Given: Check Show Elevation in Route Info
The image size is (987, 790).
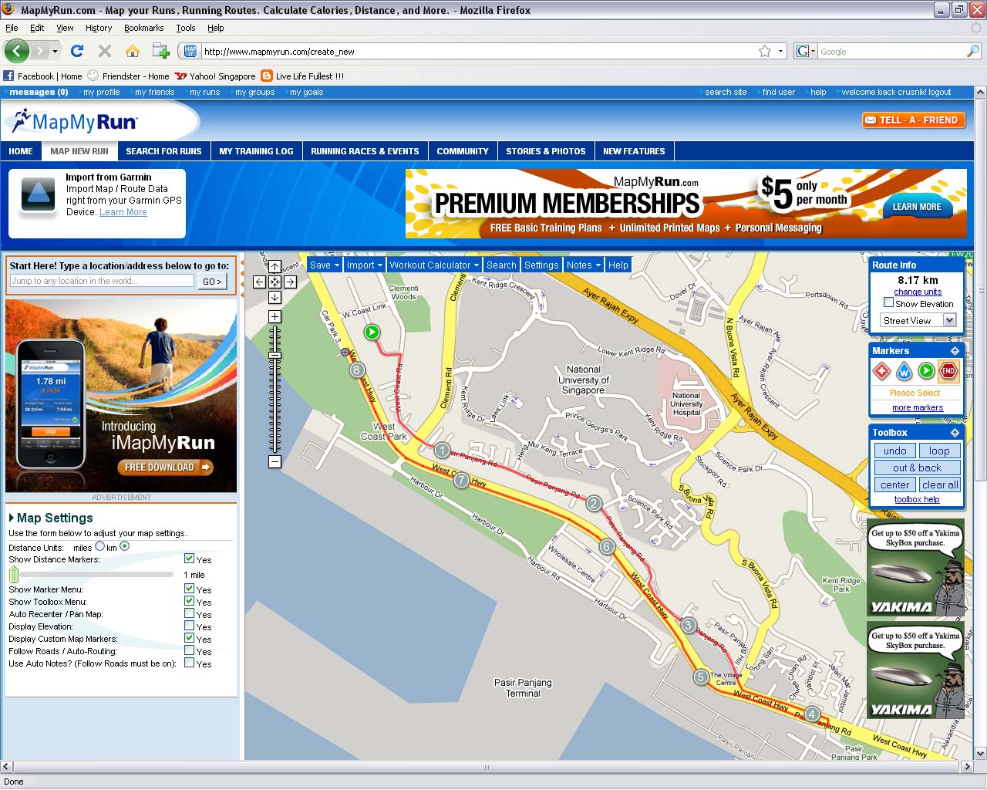Looking at the screenshot, I should coord(888,302).
